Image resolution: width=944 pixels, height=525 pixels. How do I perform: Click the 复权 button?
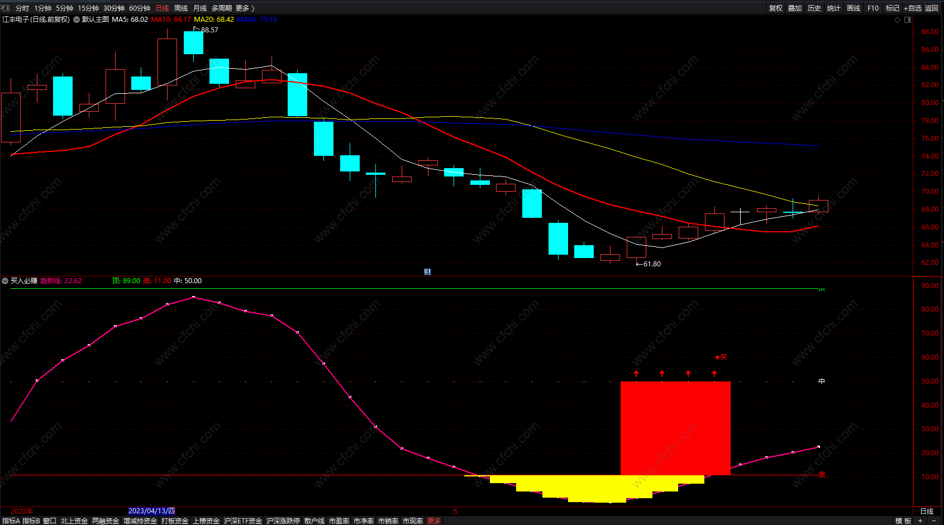pyautogui.click(x=776, y=8)
